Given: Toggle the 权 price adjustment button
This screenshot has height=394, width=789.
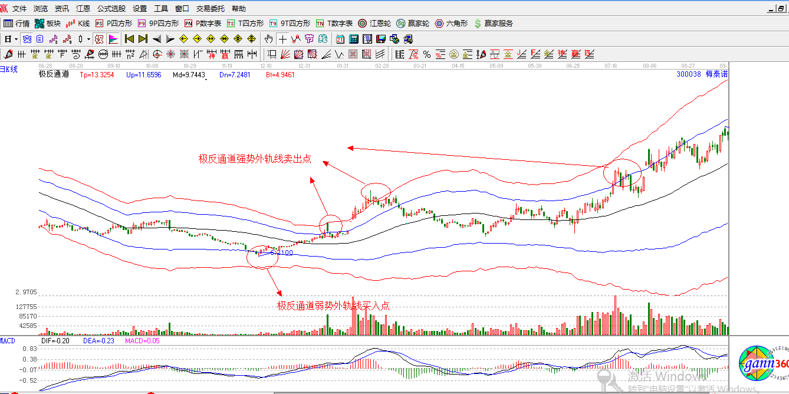Looking at the screenshot, I should point(99,39).
